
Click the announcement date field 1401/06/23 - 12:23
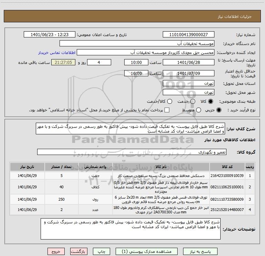pos(50,35)
